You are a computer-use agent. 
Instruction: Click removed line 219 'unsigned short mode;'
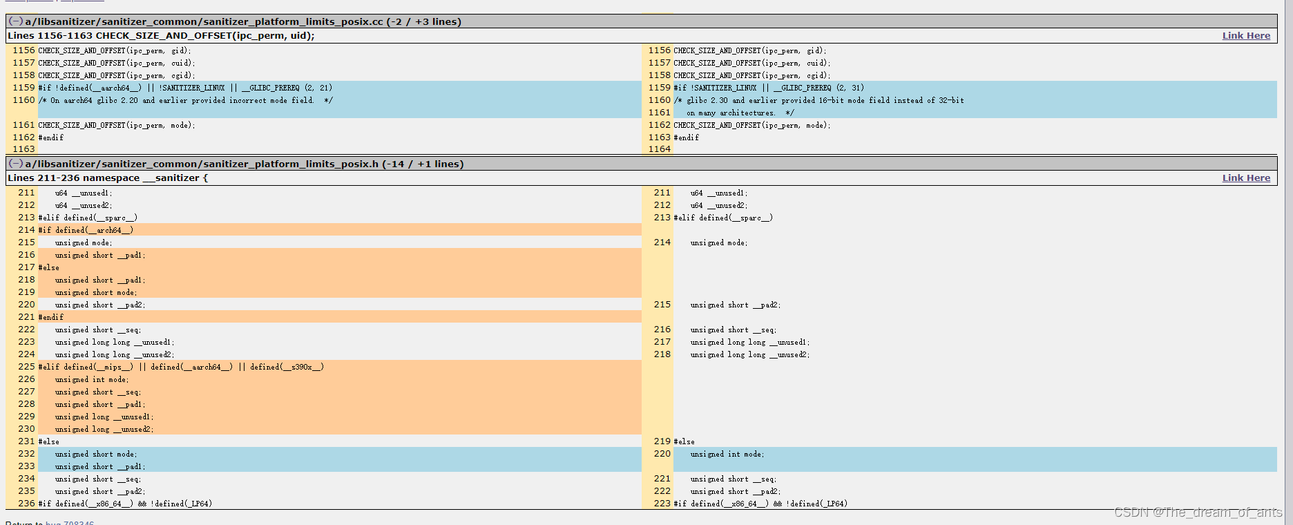(x=96, y=292)
